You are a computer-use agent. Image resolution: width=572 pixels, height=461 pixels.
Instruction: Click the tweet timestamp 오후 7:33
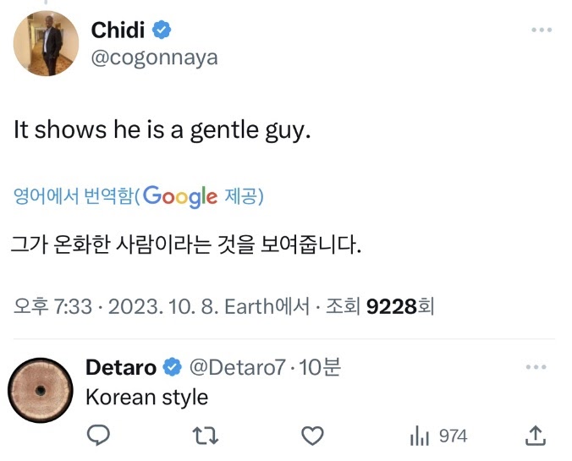[x=51, y=305]
